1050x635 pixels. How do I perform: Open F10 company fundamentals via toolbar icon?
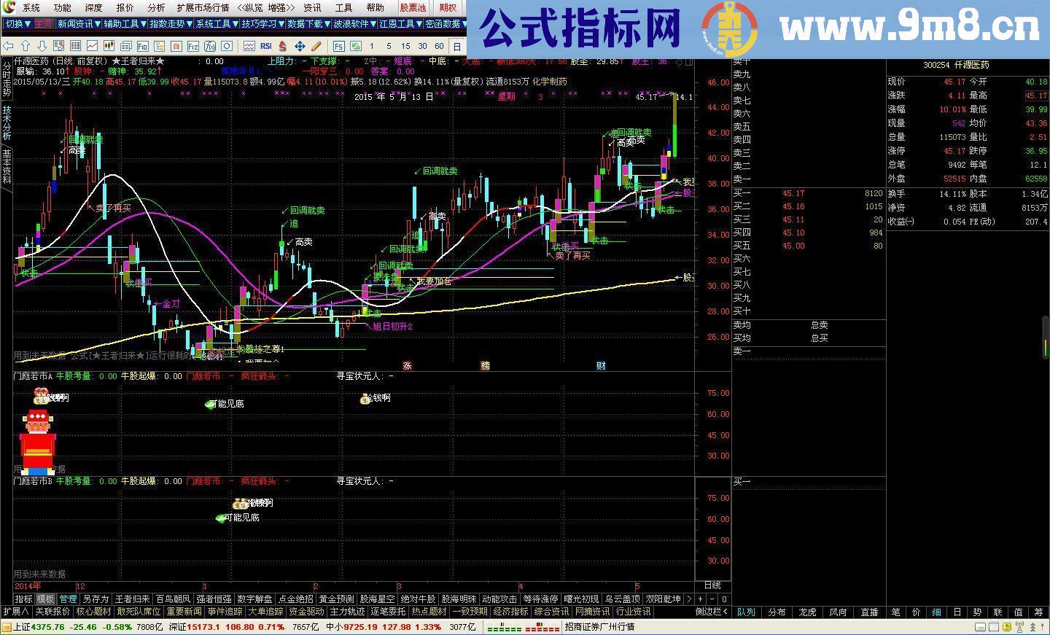click(143, 45)
